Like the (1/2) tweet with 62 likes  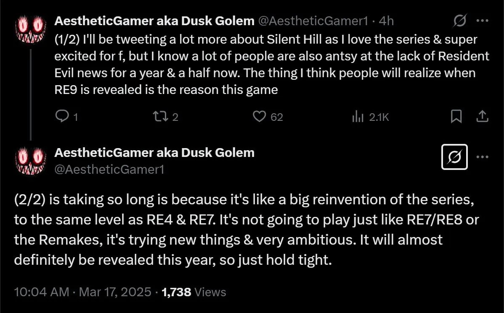(260, 116)
